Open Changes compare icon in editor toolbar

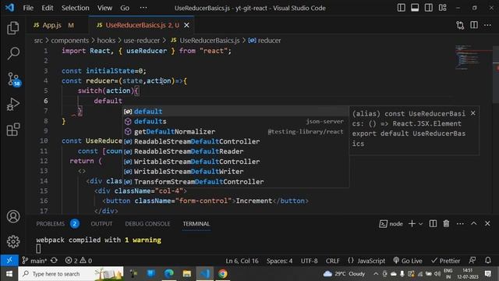pos(460,25)
